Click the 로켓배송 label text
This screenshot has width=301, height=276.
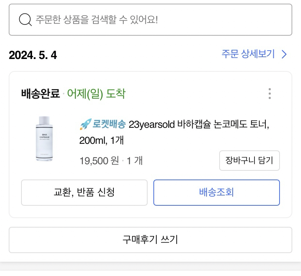tap(109, 124)
